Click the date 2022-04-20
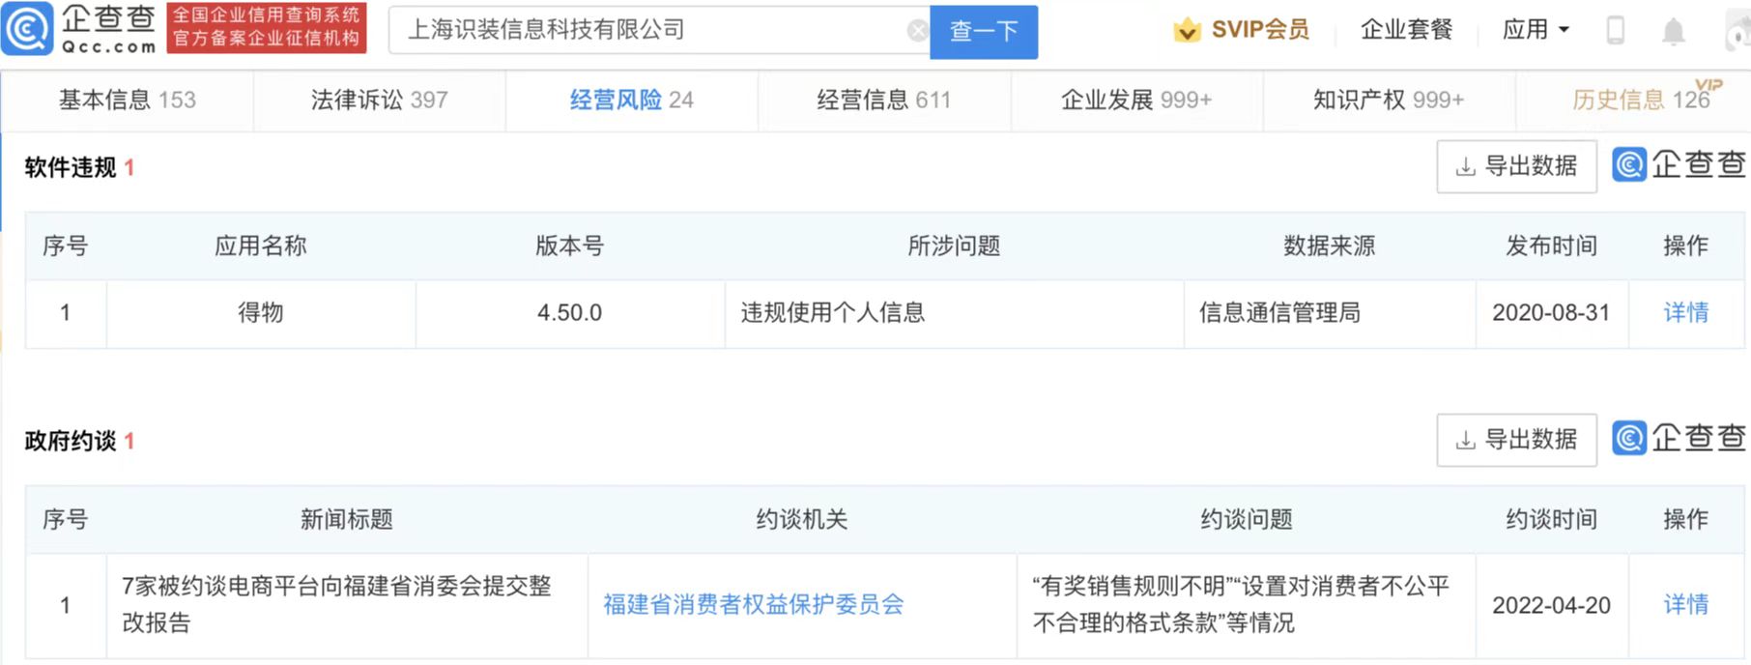The image size is (1751, 665). coord(1552,606)
